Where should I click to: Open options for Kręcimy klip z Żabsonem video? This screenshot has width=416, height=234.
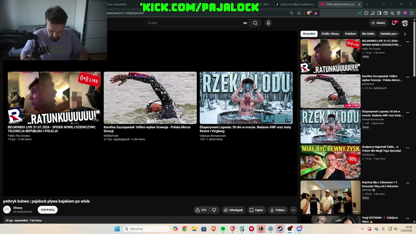(408, 183)
